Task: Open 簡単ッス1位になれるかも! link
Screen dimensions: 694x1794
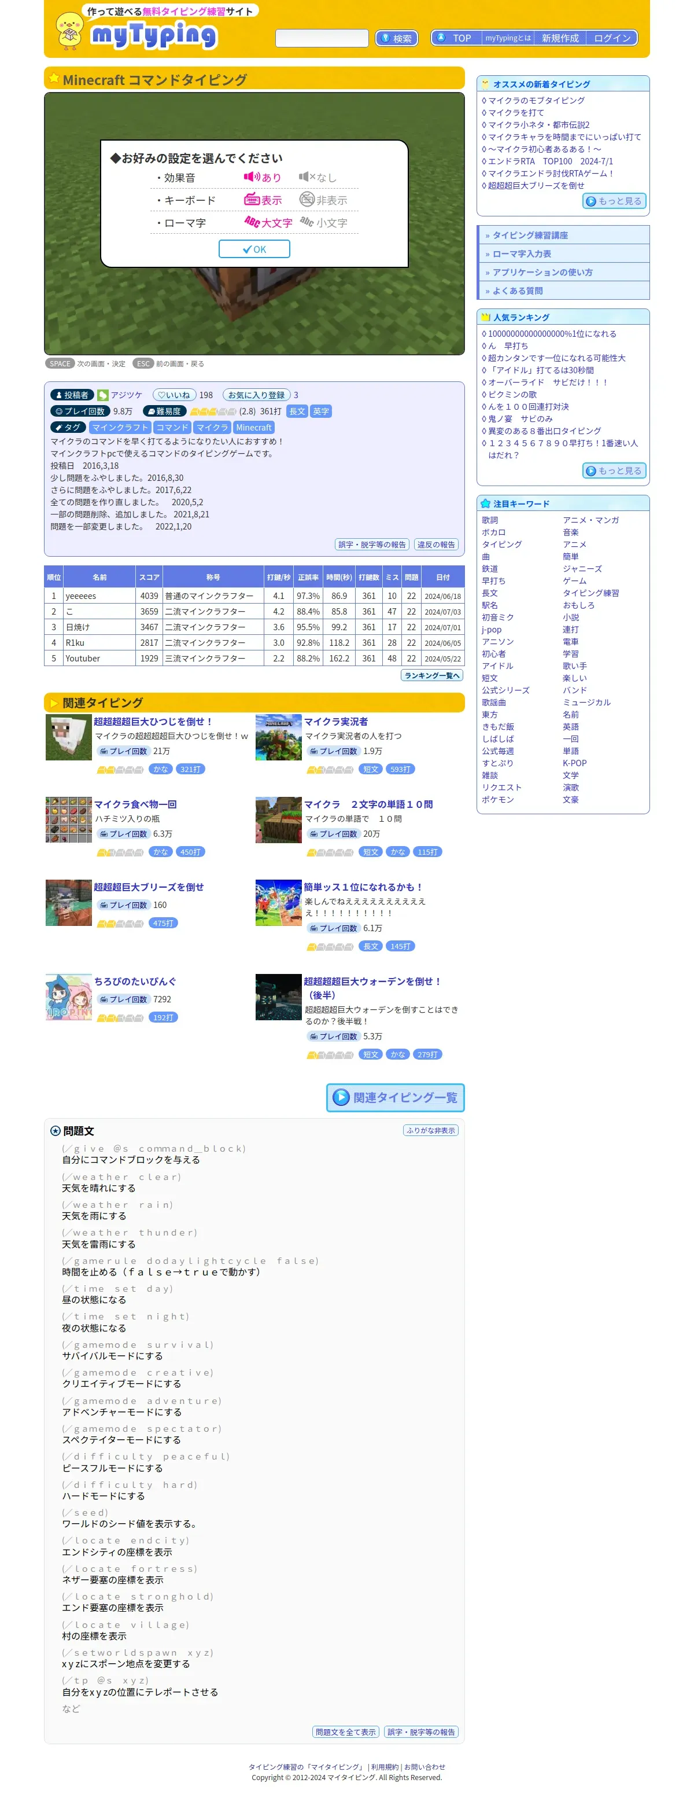Action: tap(363, 887)
